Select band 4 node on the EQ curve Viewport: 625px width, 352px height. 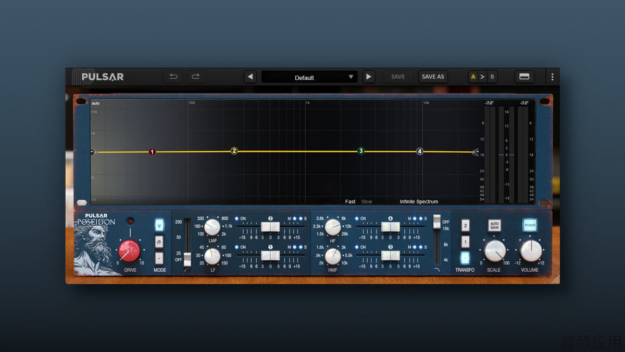(x=420, y=152)
